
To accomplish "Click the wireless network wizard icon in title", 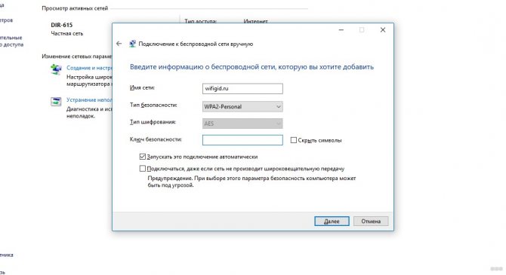I will click(132, 44).
